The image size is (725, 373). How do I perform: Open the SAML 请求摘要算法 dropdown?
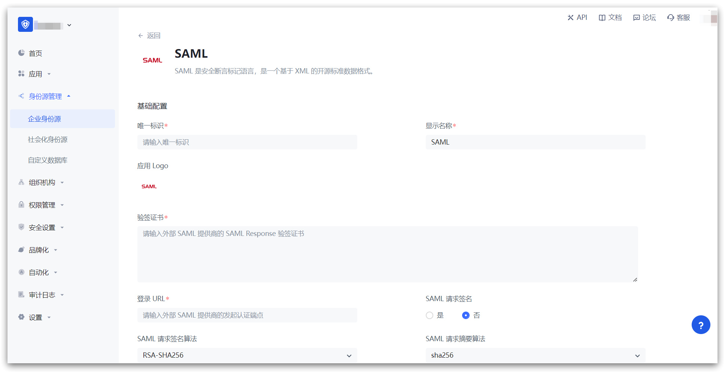click(535, 355)
